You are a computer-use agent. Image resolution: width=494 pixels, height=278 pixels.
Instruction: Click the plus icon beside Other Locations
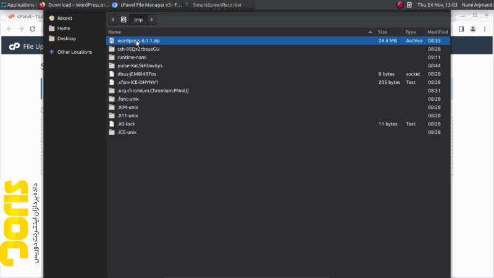tap(52, 52)
